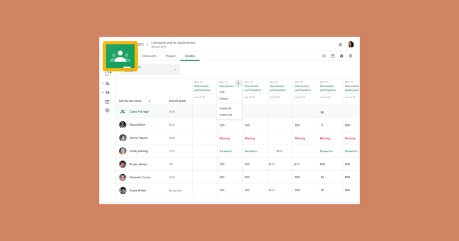This screenshot has width=459, height=241.
Task: Open the class Drive folder icon
Action: tap(342, 56)
